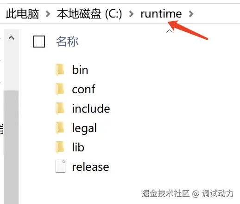Tick the select-all checkbox beside 名称
The width and height of the screenshot is (240, 204).
point(39,42)
